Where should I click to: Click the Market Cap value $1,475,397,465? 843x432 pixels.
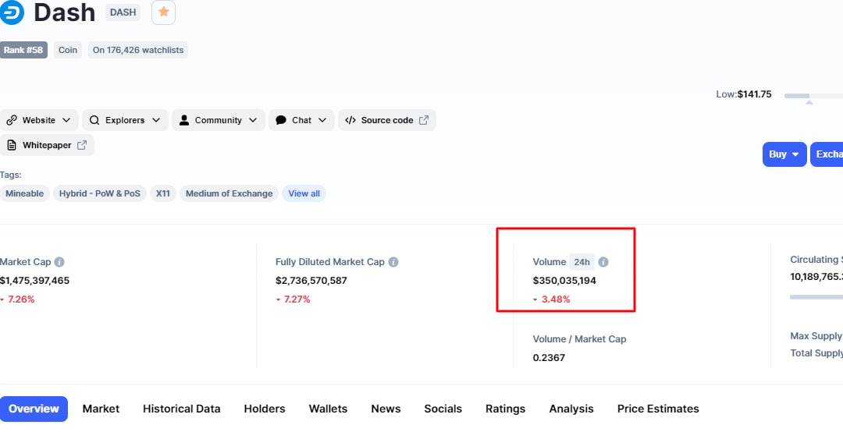point(34,281)
